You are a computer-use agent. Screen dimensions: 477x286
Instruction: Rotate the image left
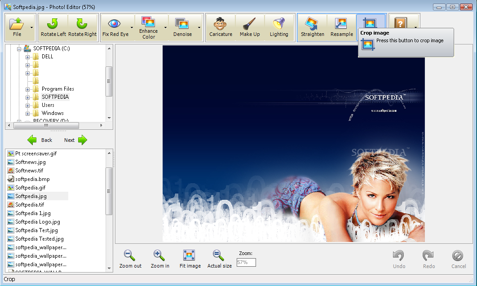click(53, 27)
